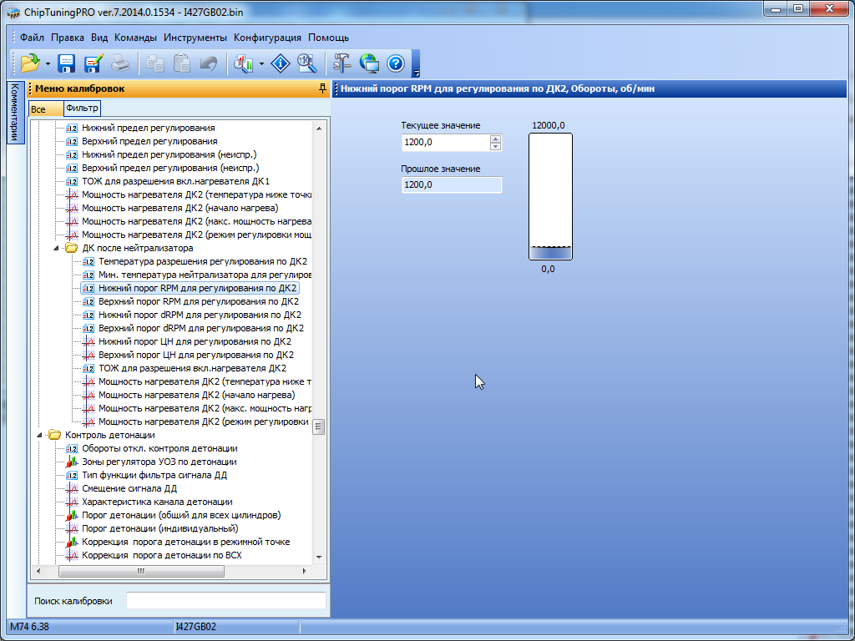
Task: Select Обороты откл. контроля детонации item
Action: [x=159, y=448]
